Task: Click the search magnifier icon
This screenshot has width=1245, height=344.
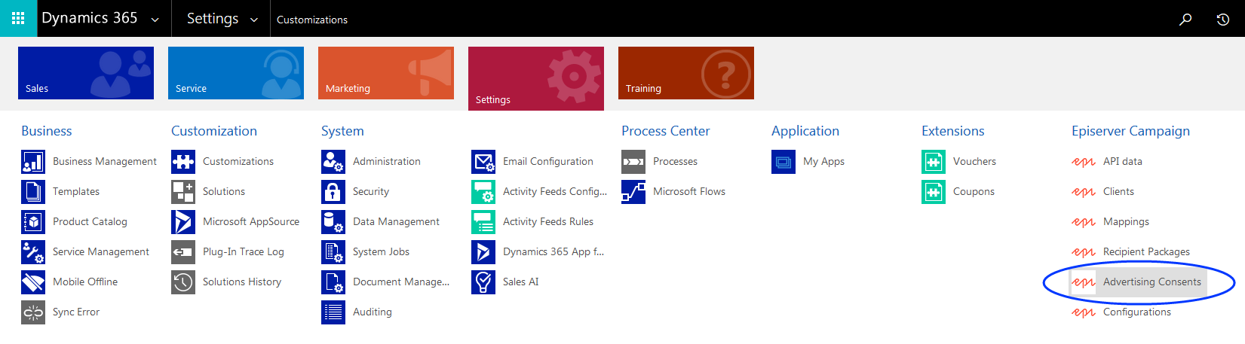Action: pos(1185,19)
